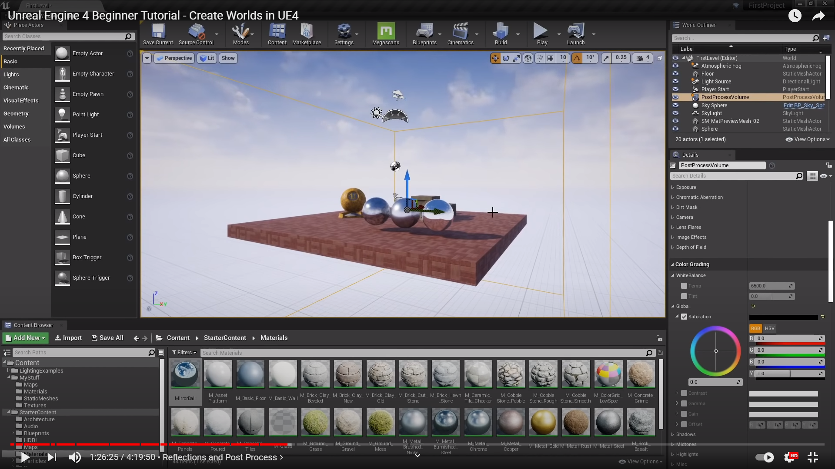Select the M_Metal_Gold material thumbnail
835x469 pixels.
point(543,423)
